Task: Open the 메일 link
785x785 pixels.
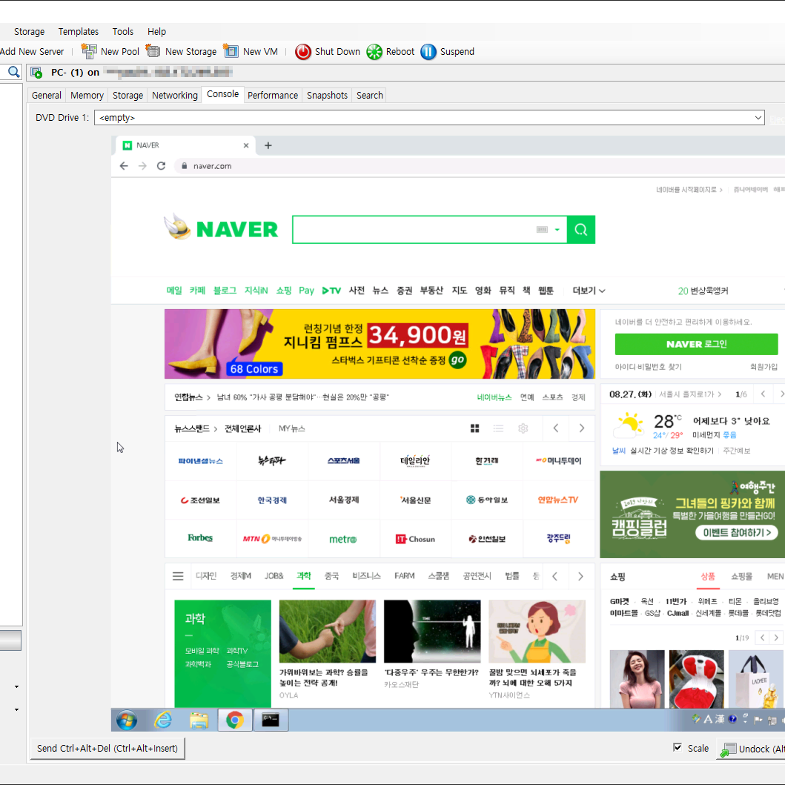Action: 174,291
